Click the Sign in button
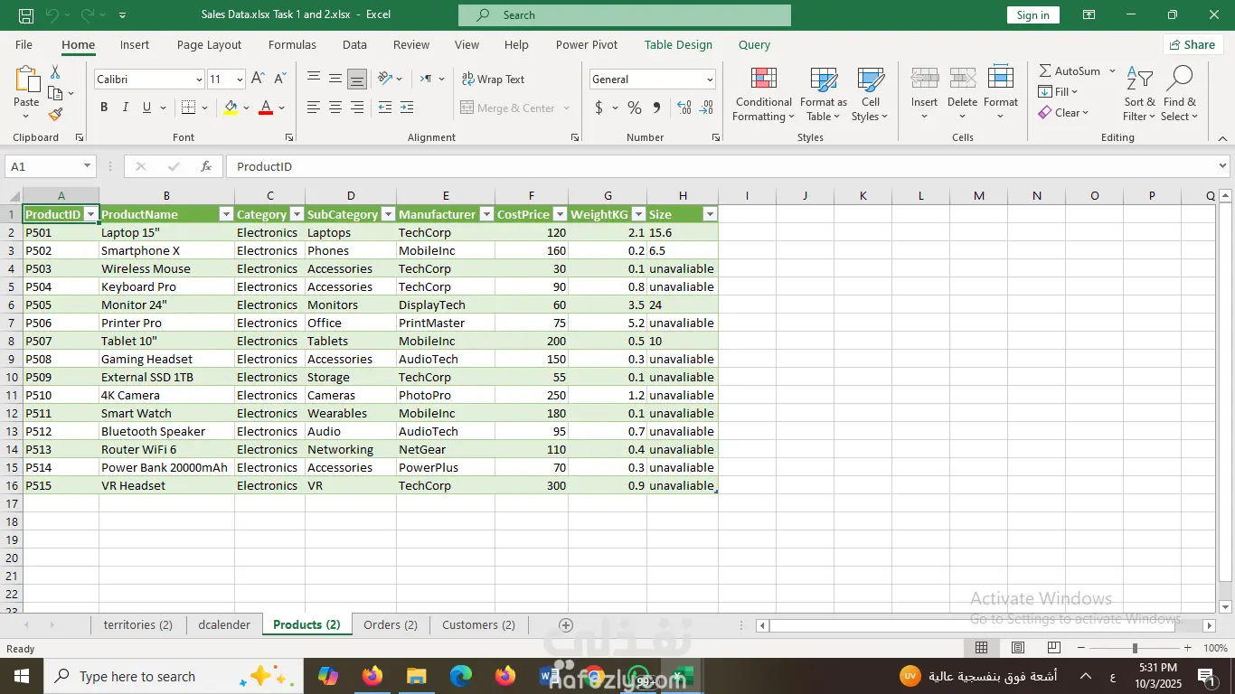This screenshot has height=694, width=1235. 1033,15
